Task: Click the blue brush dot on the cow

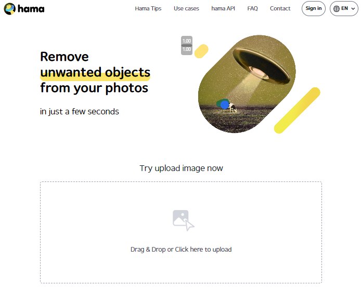Action: [x=225, y=105]
